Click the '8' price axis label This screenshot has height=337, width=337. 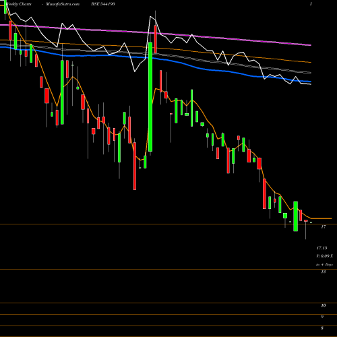pyautogui.click(x=322, y=328)
